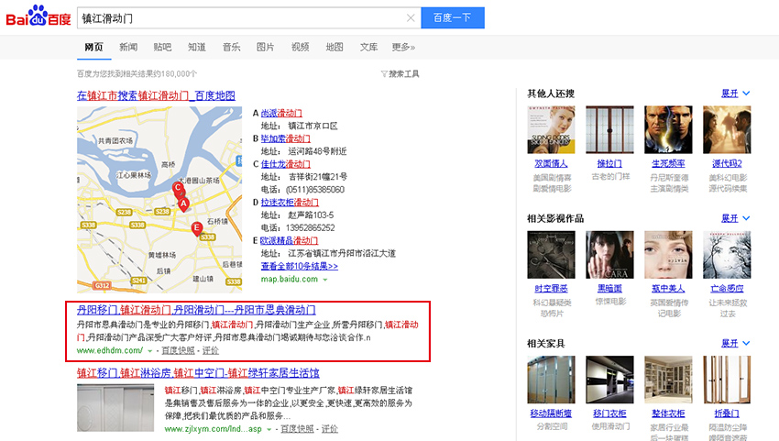Click the Baidu map preview image
The image size is (779, 441).
159,199
